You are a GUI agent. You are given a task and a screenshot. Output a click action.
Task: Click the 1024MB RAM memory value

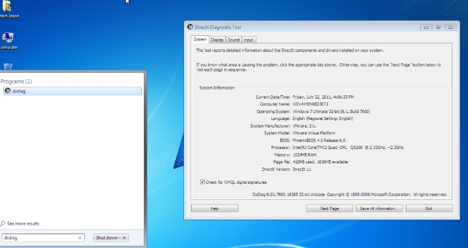point(304,155)
